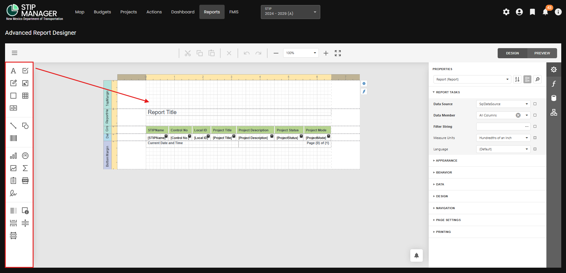Select the Table control tool

25,96
